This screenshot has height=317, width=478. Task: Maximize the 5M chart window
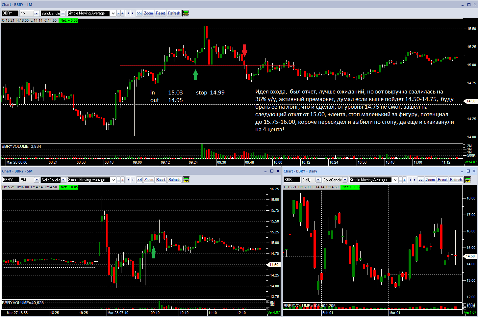point(272,171)
